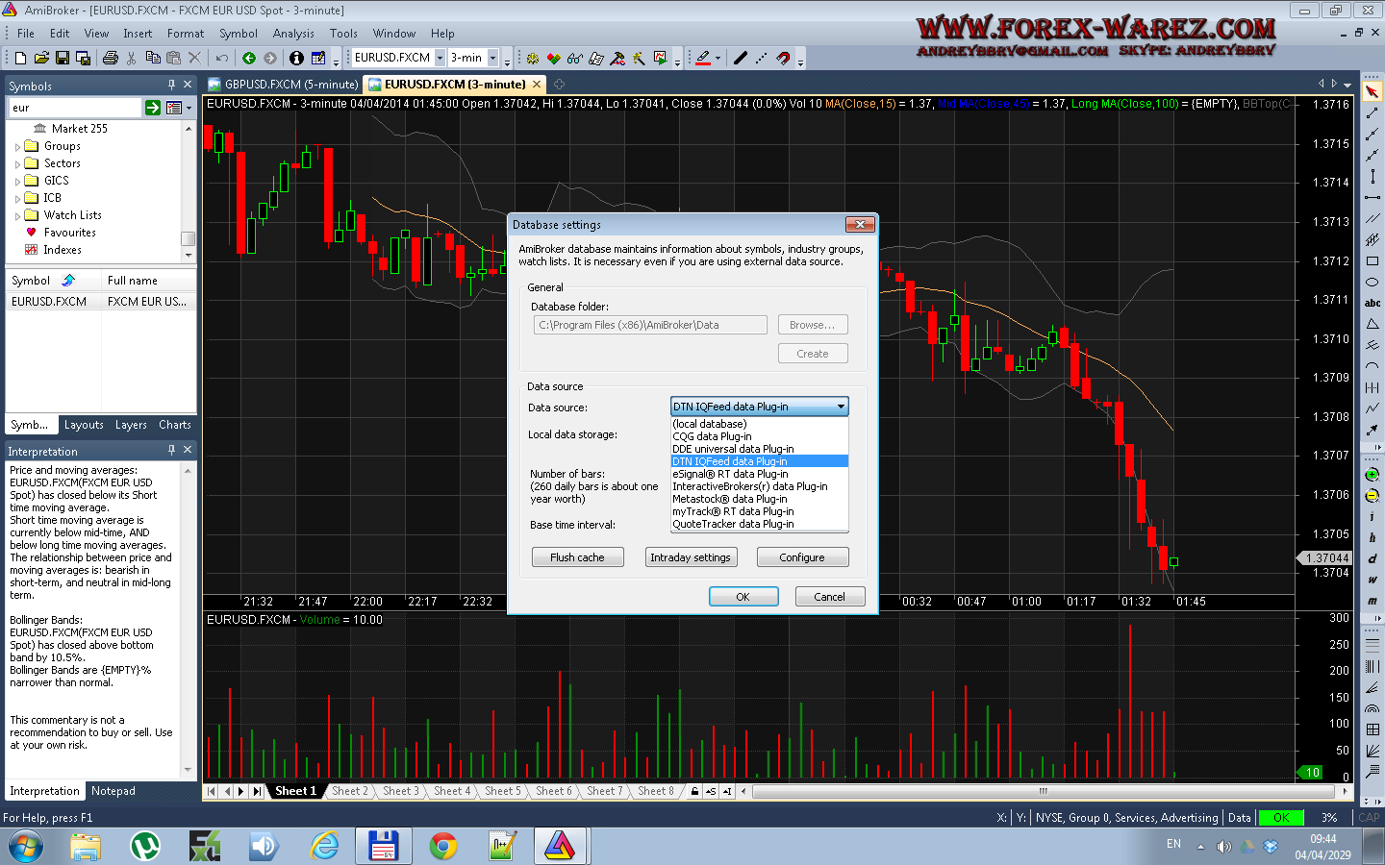Select the Rectangle drawing tool
Screen dimensions: 1385x865
click(x=1372, y=260)
